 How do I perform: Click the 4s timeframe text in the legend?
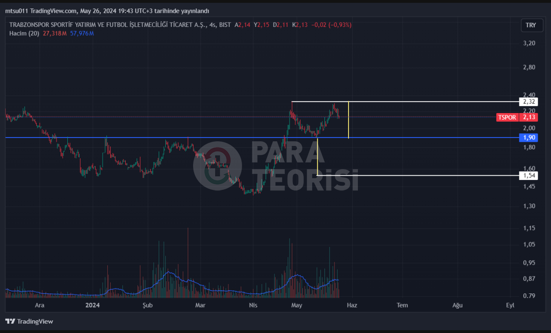pos(212,25)
